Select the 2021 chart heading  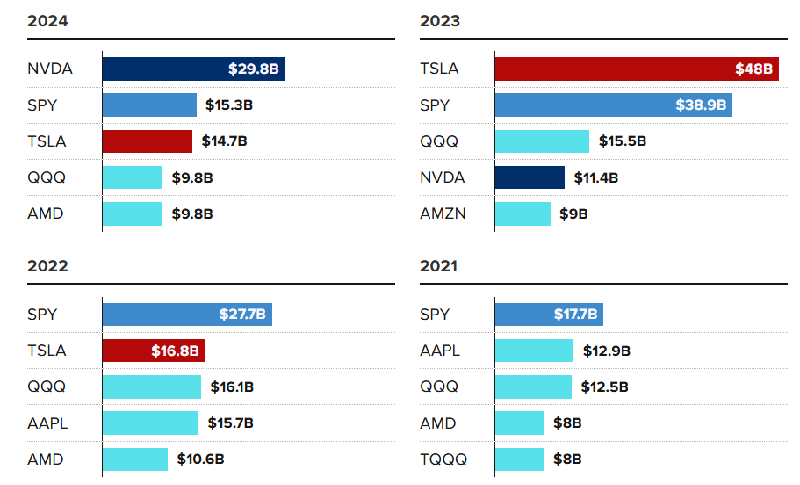click(x=439, y=266)
